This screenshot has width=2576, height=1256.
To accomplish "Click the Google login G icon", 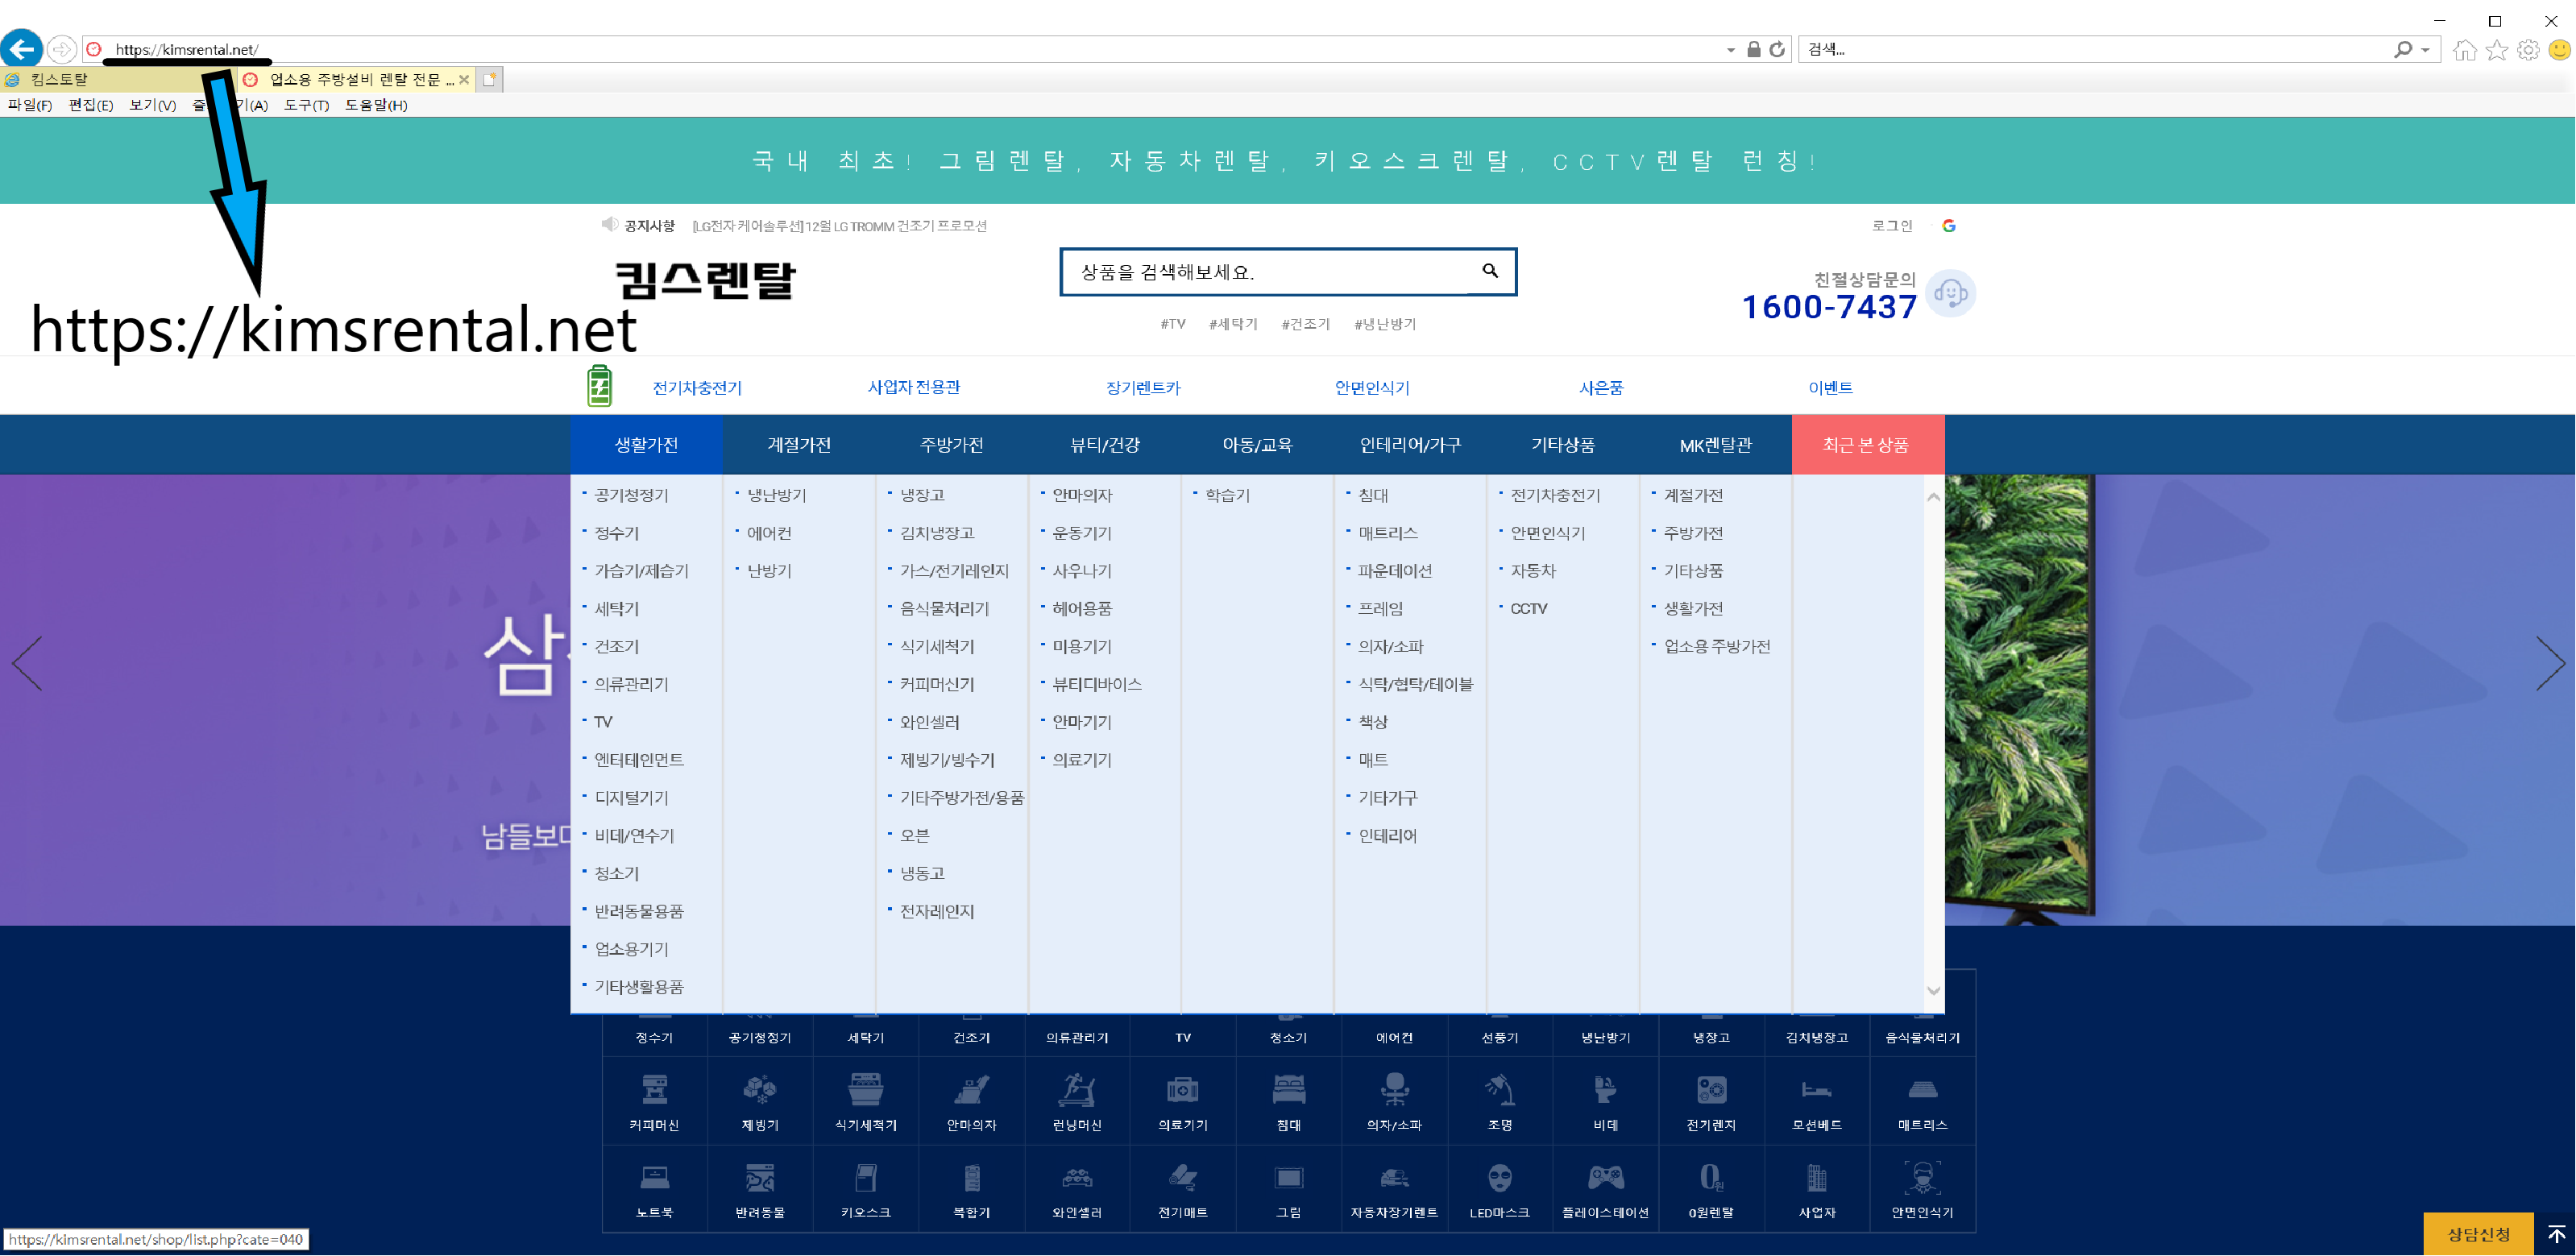I will click(1949, 226).
